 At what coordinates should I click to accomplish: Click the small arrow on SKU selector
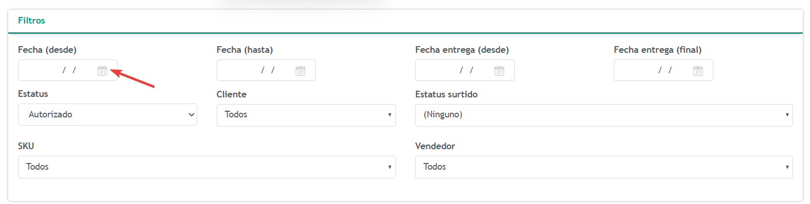(x=390, y=167)
